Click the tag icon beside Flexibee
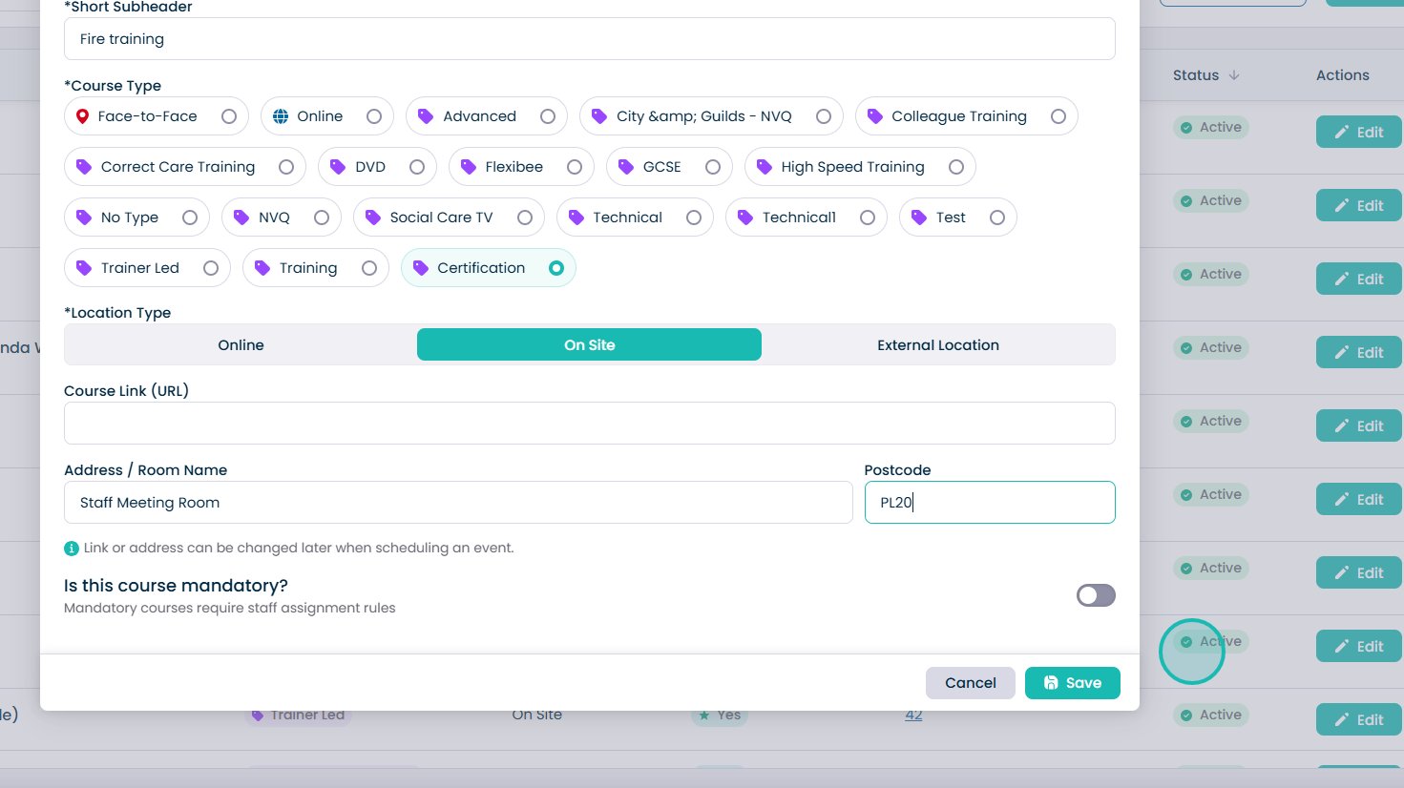 pyautogui.click(x=468, y=167)
